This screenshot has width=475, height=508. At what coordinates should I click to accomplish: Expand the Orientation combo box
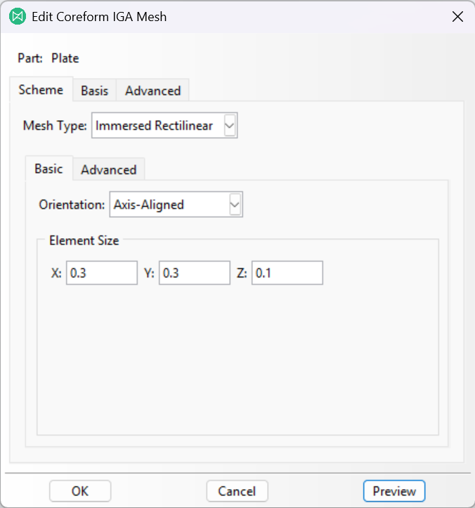pyautogui.click(x=176, y=204)
